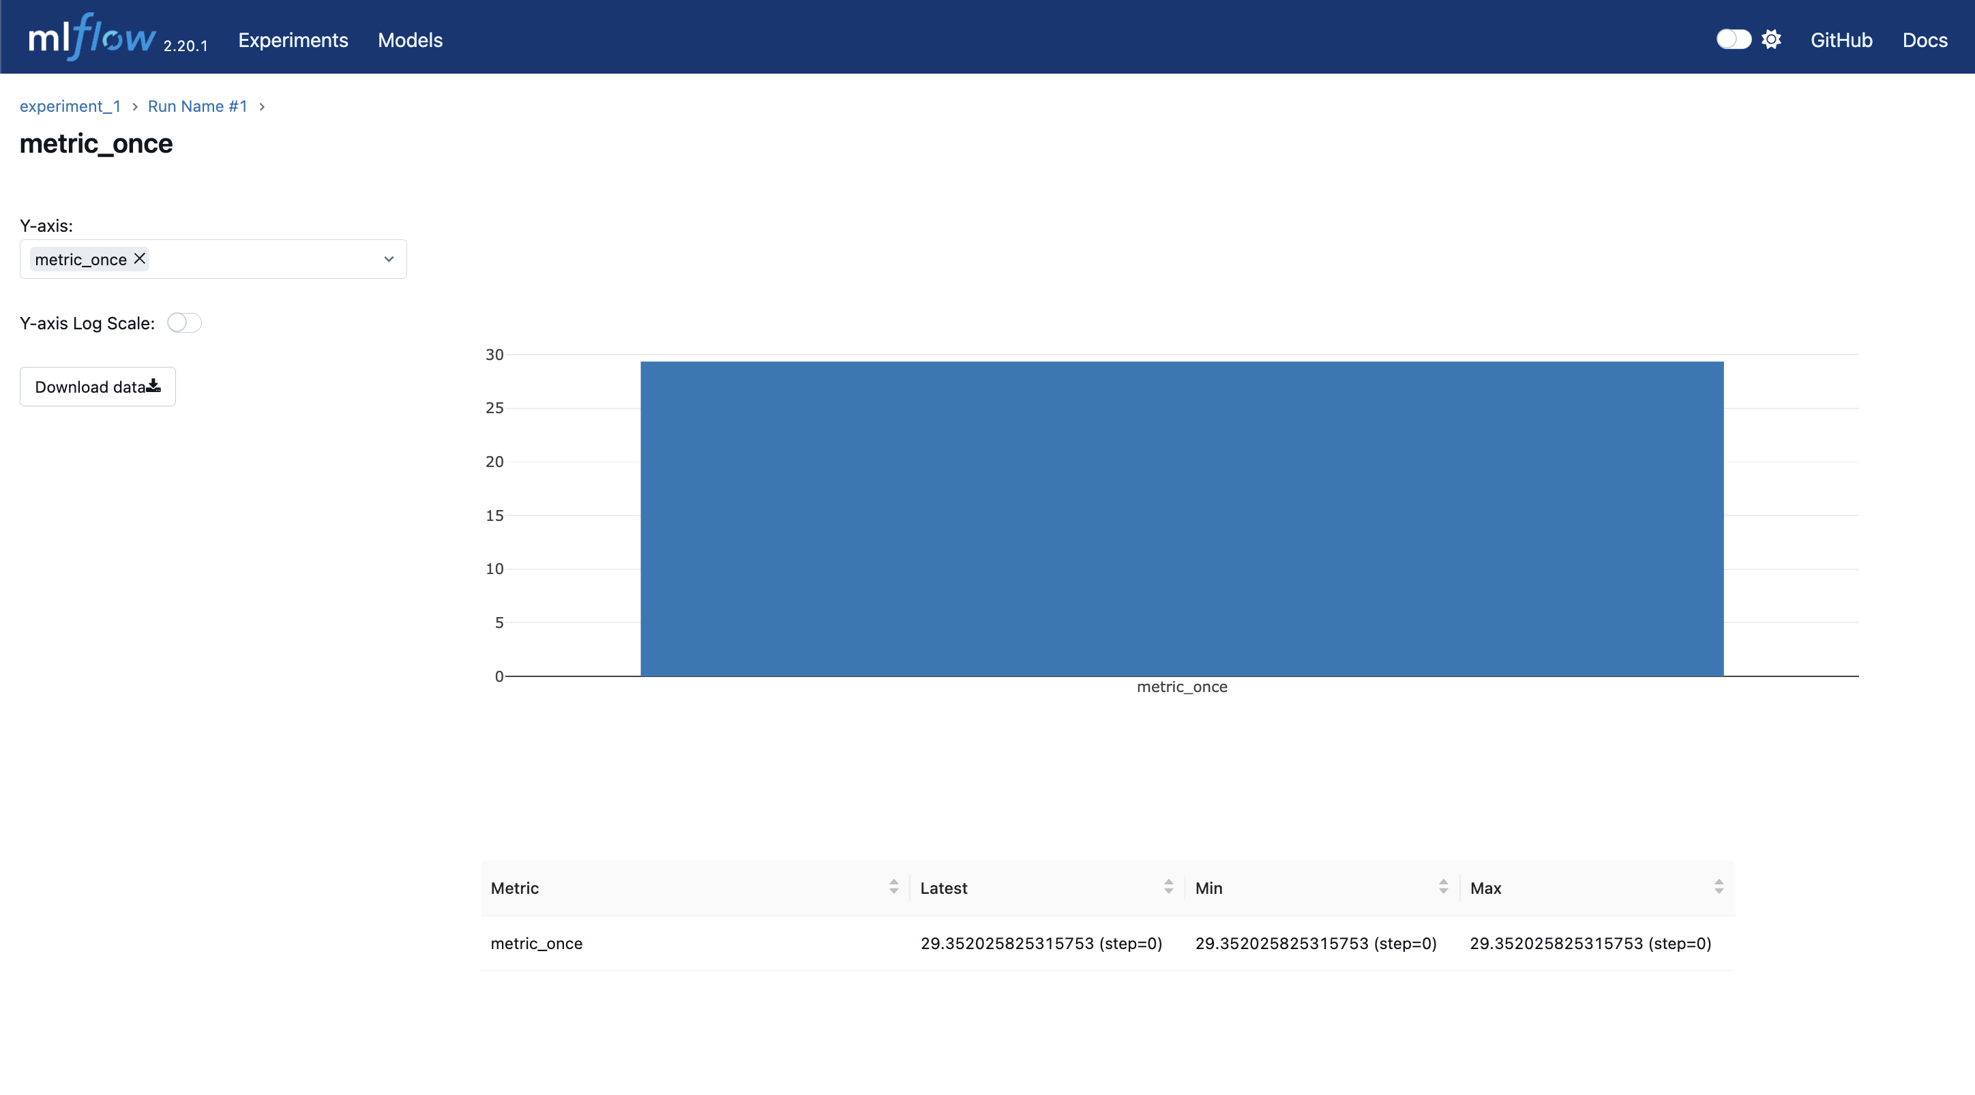Click the y-axis tick label 30
This screenshot has height=1095, width=1975.
pos(494,355)
